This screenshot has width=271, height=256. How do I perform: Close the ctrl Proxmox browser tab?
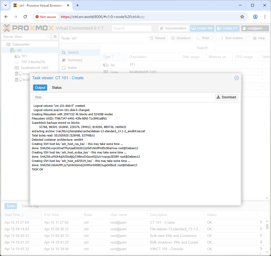pos(68,5)
